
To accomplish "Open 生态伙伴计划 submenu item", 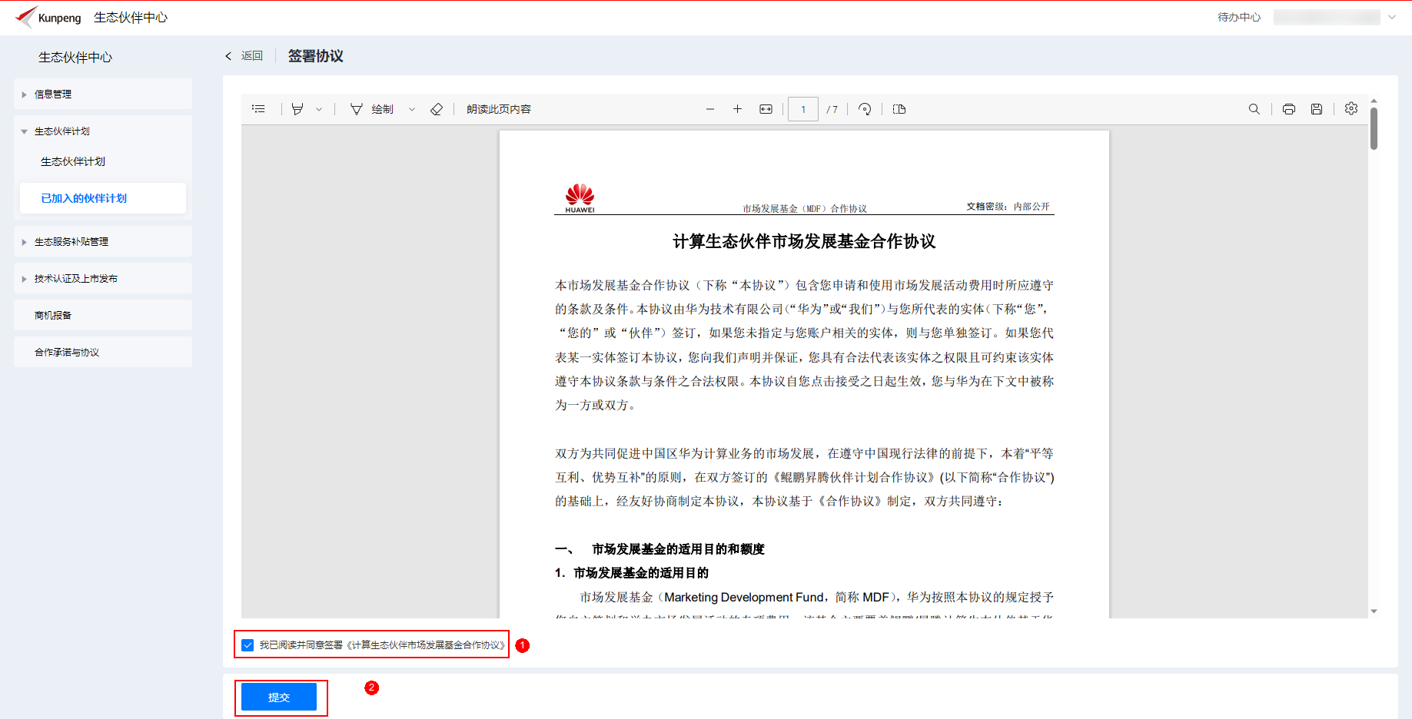I will [x=73, y=161].
